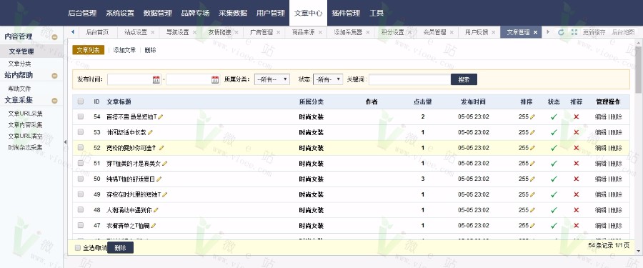Switch to the 后台首页 tab
Viewport: 643px width, 268px height.
(x=96, y=32)
